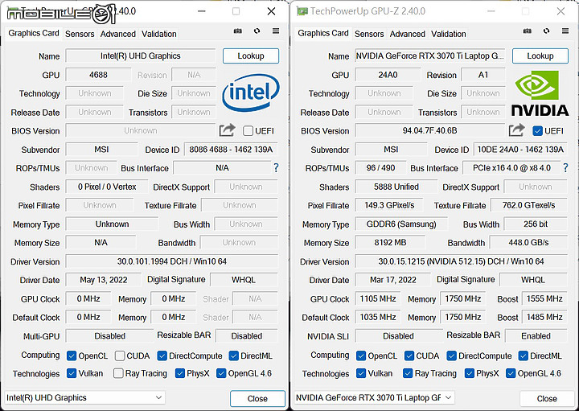
Task: Click screenshot camera icon in NVIDIA GPU-Z window
Action: [528, 31]
